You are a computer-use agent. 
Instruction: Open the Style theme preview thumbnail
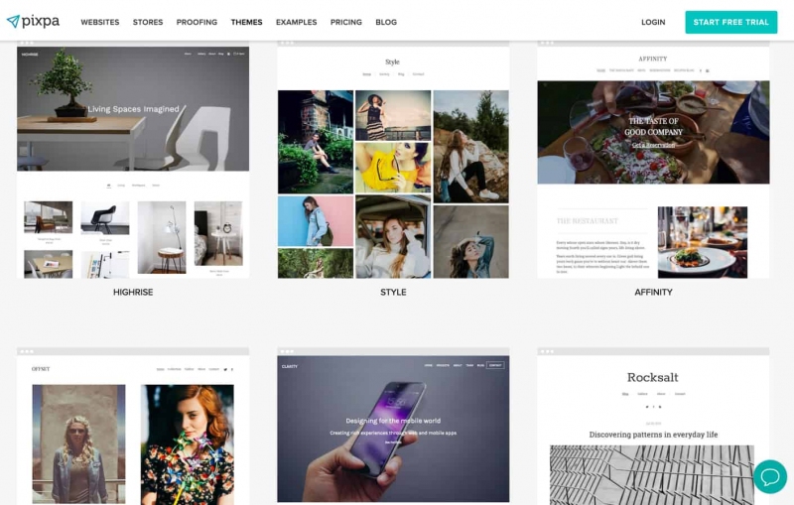coord(393,160)
